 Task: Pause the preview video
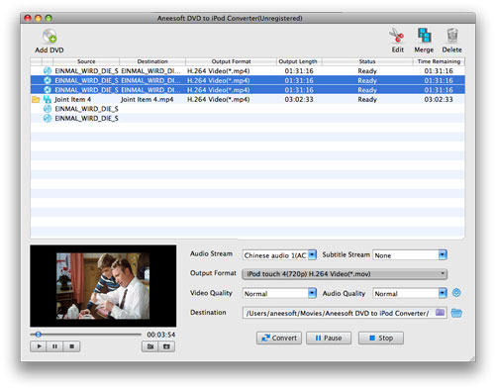[x=54, y=346]
